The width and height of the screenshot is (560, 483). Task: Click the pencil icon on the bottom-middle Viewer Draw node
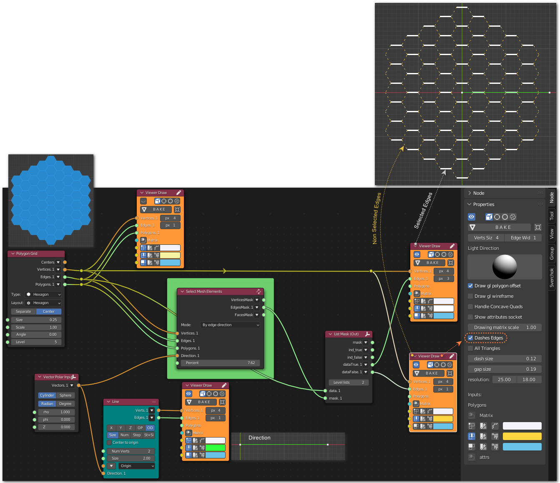pyautogui.click(x=224, y=385)
